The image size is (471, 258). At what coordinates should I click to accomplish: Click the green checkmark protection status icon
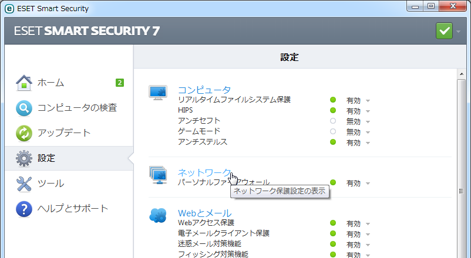coord(444,30)
